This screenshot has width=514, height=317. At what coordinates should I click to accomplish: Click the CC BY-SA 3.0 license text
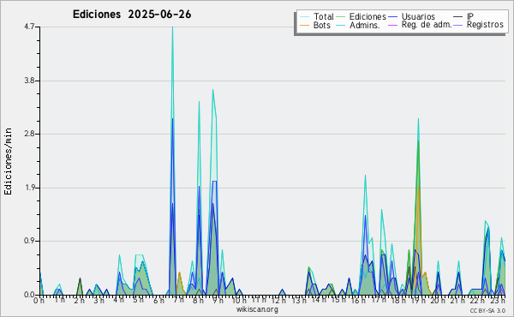click(487, 311)
